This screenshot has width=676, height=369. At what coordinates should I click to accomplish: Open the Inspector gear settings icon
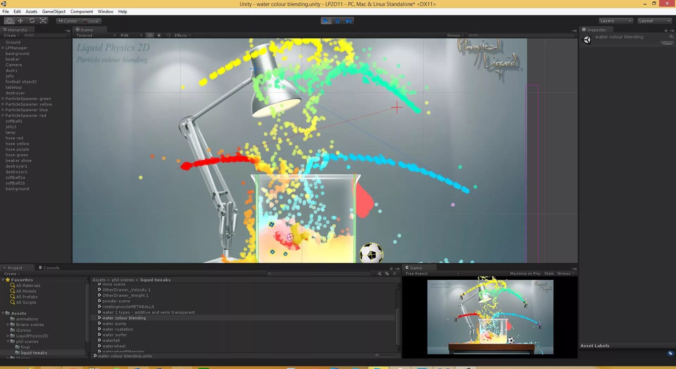[671, 37]
